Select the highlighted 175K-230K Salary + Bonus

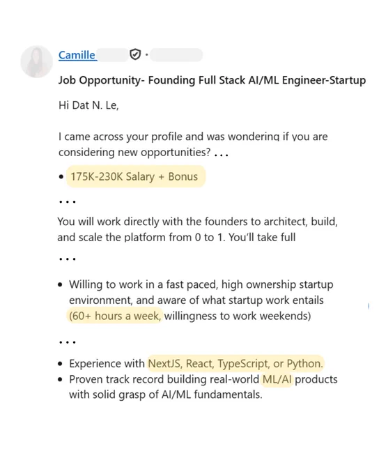(136, 176)
